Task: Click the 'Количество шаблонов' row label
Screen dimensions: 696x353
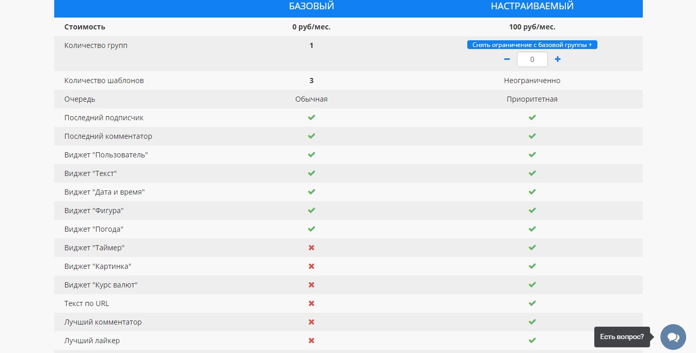Action: click(x=104, y=81)
